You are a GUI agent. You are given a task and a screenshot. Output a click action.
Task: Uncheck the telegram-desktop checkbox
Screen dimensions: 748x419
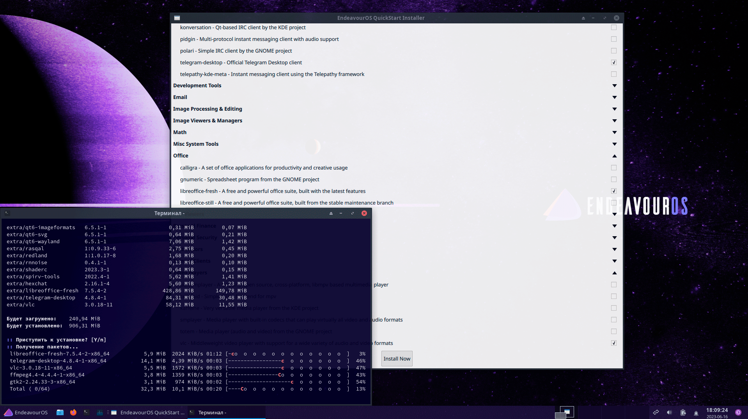(614, 62)
